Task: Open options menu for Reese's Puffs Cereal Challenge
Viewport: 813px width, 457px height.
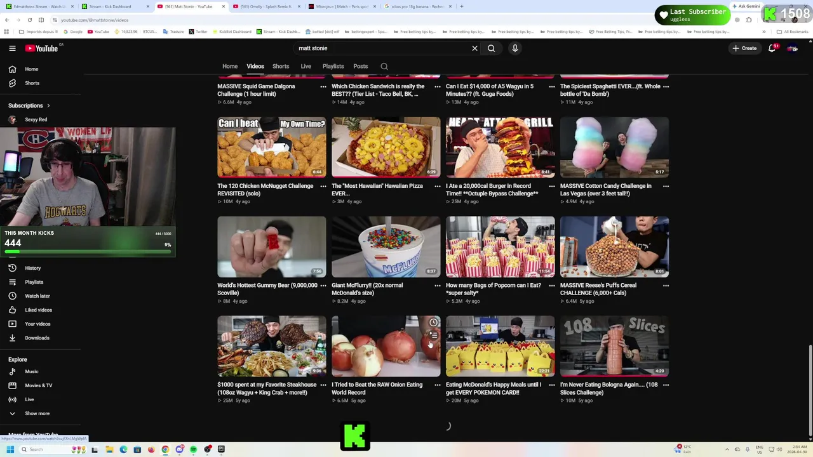Action: click(x=666, y=286)
